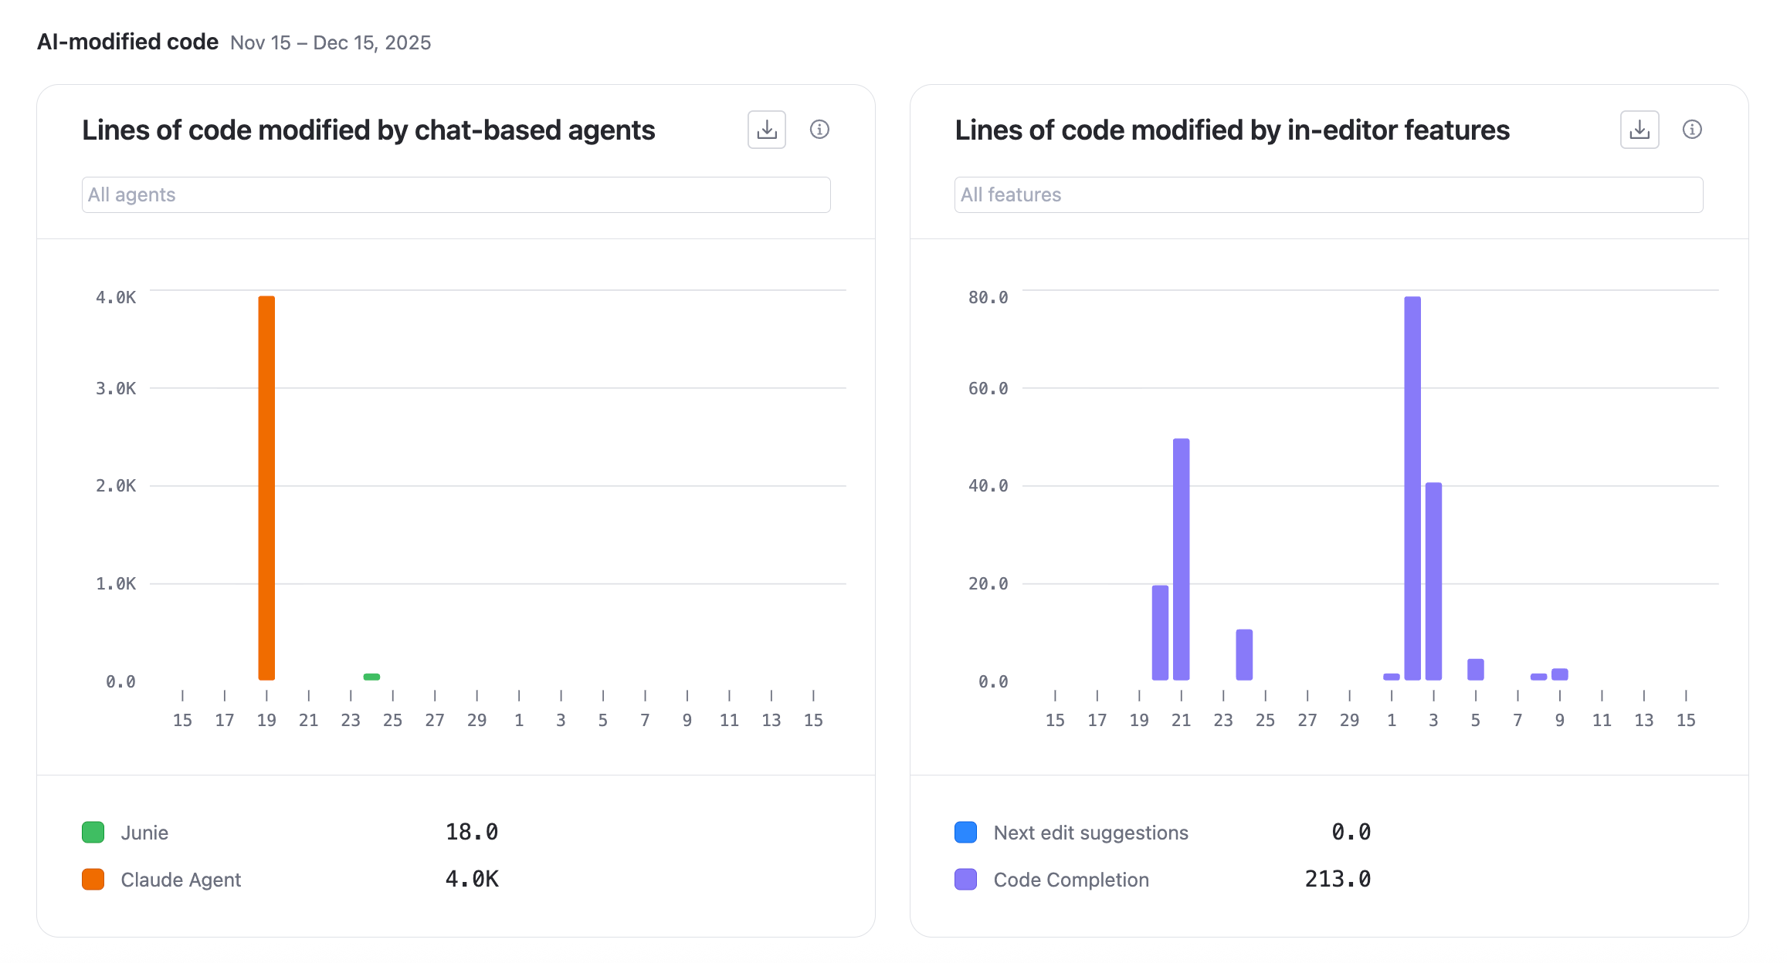Viewport: 1787px width, 963px height.
Task: Click the purple bar above day 21
Action: coord(1181,559)
